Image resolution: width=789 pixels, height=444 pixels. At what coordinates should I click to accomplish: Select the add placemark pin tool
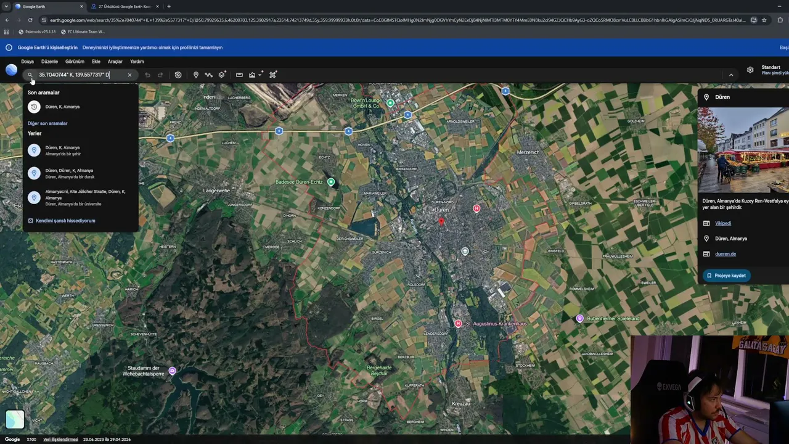[196, 75]
